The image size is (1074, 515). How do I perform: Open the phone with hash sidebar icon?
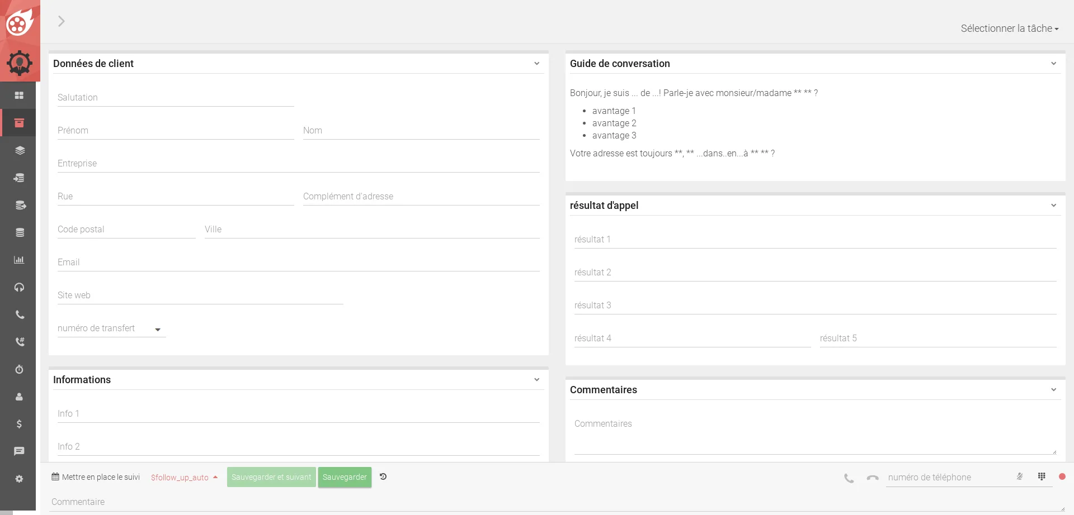(20, 342)
